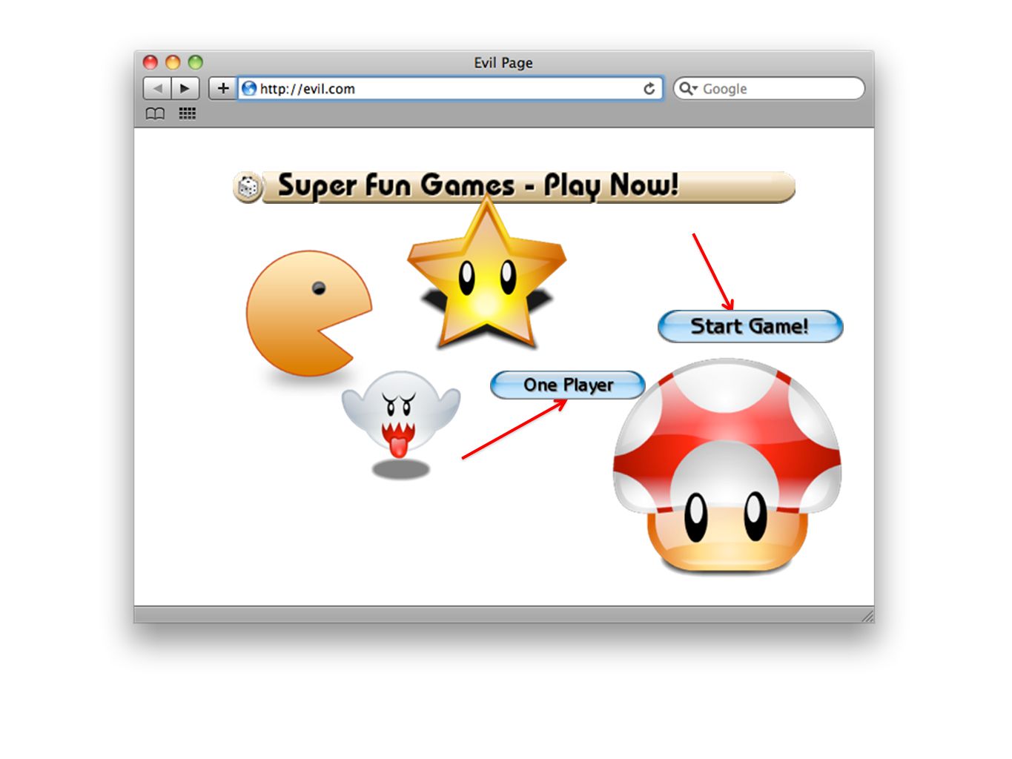
Task: Reload the page with the refresh icon
Action: pyautogui.click(x=649, y=88)
